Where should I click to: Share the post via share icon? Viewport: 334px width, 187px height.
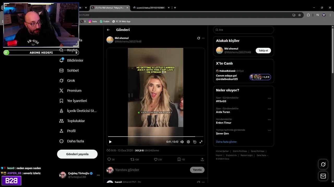coord(202,159)
